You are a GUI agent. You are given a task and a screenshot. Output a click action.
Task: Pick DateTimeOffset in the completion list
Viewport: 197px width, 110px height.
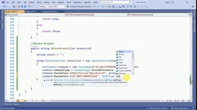tap(124, 71)
